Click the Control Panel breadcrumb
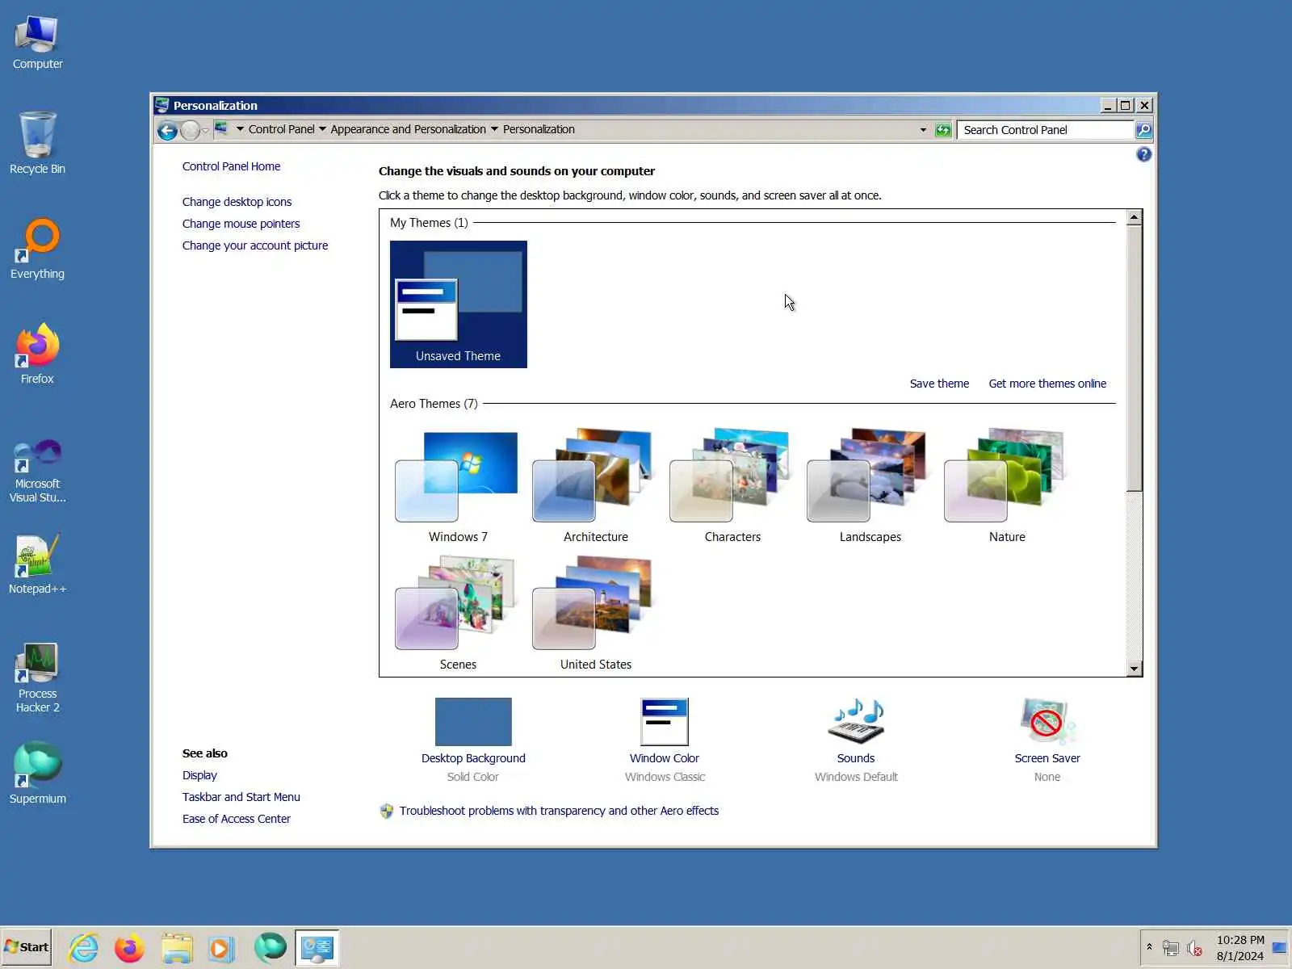 281,129
